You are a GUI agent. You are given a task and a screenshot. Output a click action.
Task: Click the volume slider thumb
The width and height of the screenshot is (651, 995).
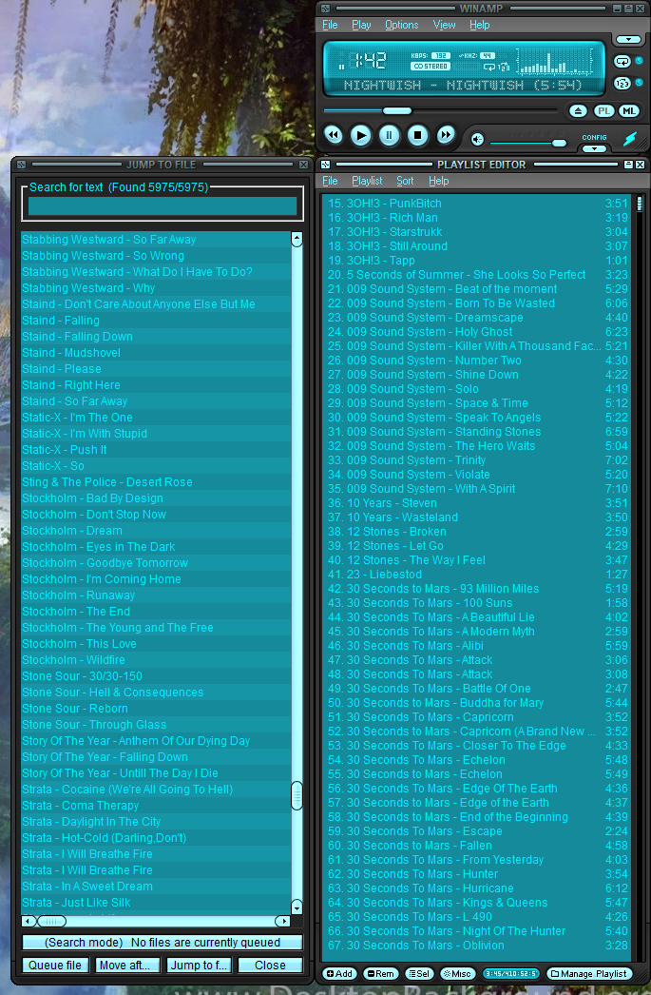coord(559,143)
